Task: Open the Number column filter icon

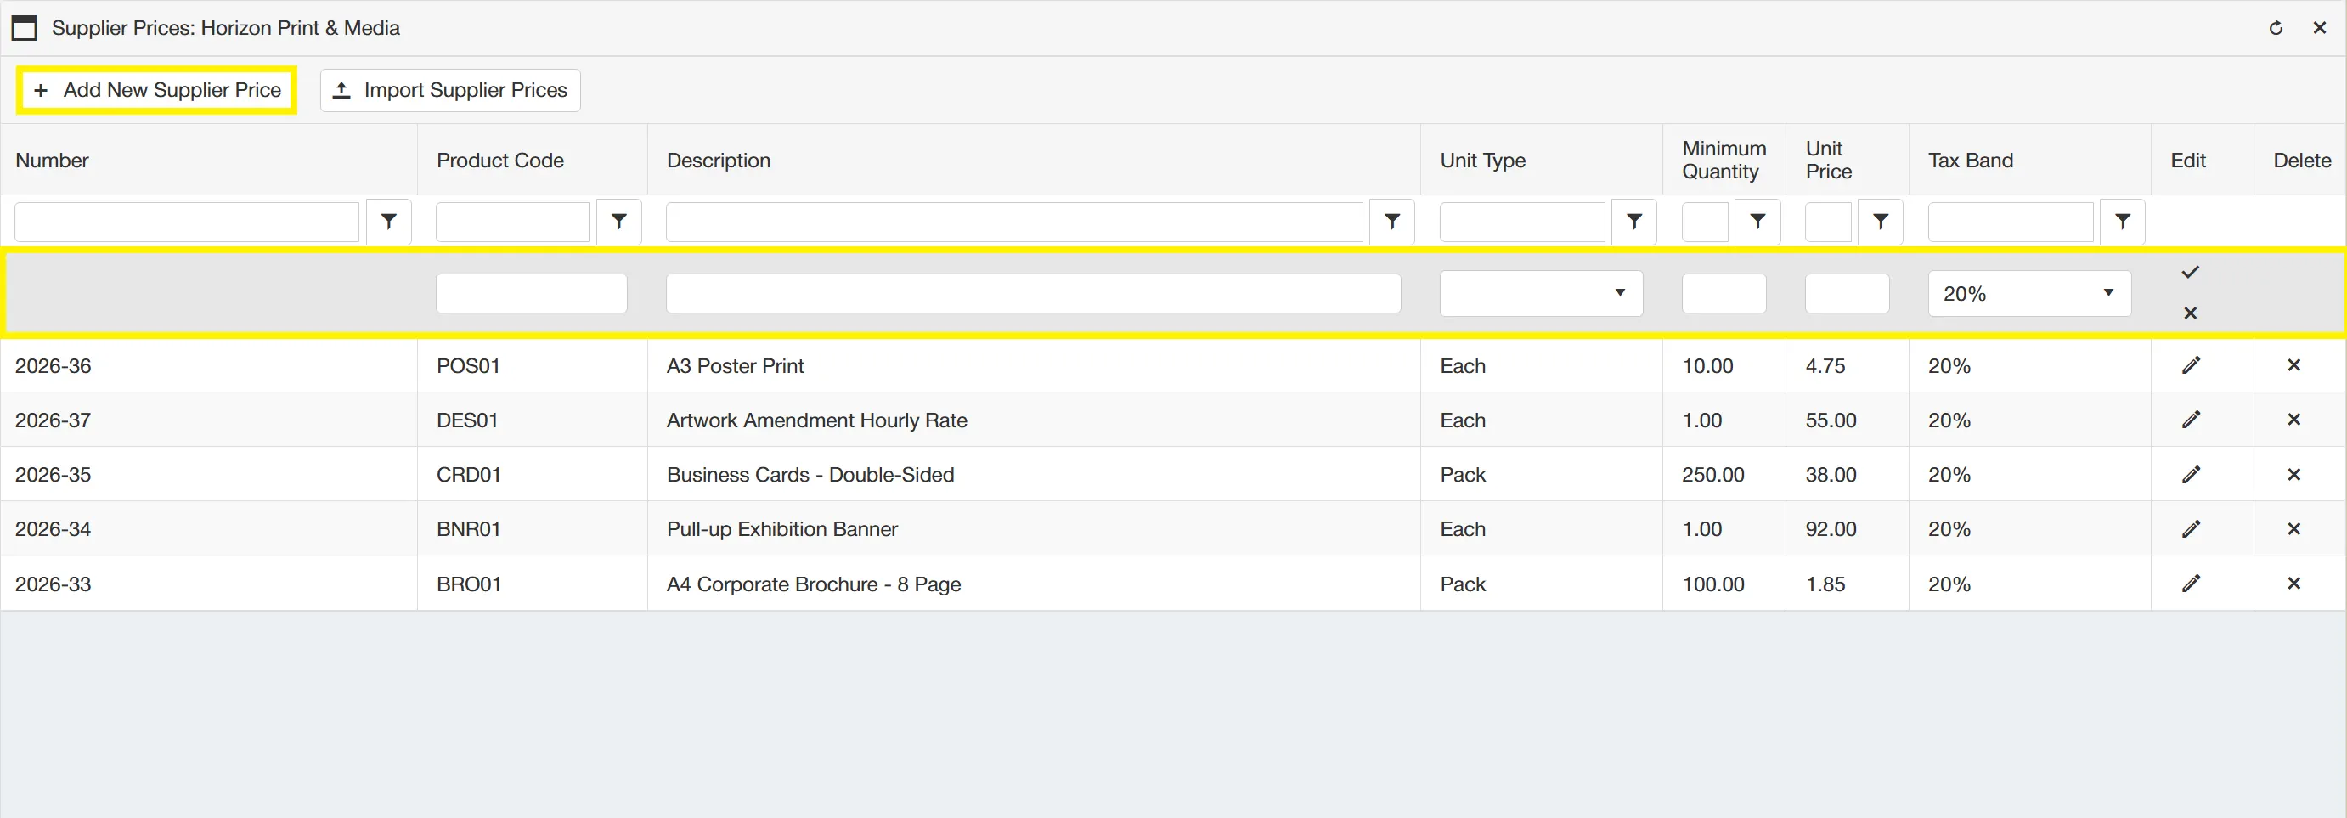Action: 389,222
